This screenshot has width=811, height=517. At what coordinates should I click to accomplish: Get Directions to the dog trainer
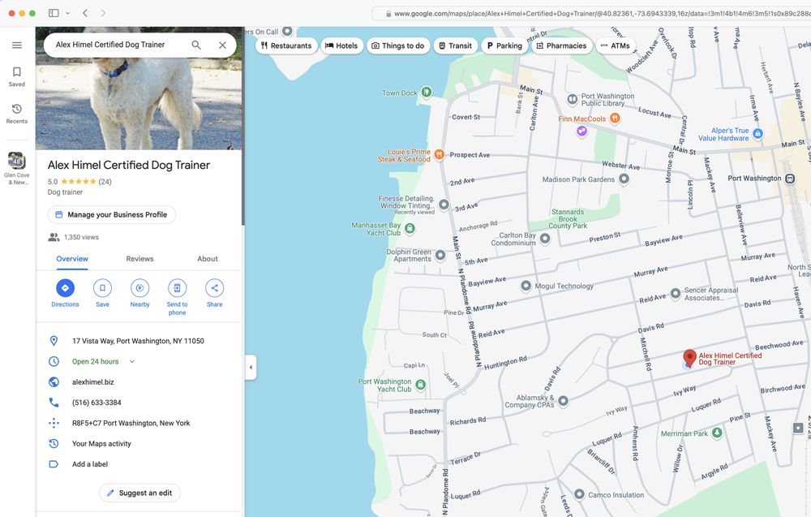click(x=65, y=288)
